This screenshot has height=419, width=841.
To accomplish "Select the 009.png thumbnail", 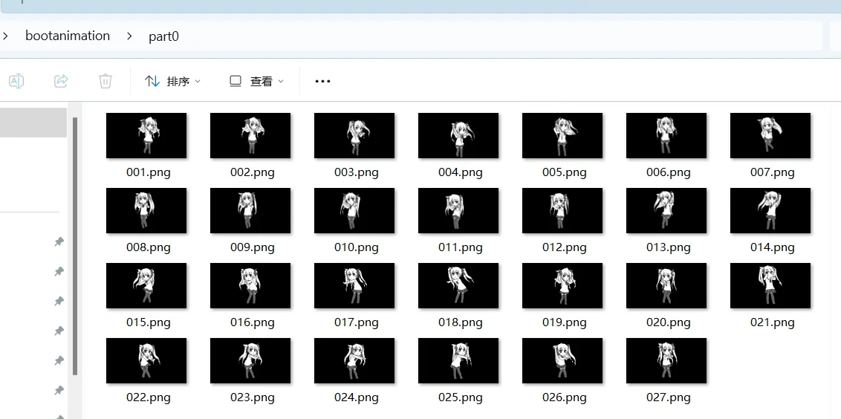I will [250, 210].
